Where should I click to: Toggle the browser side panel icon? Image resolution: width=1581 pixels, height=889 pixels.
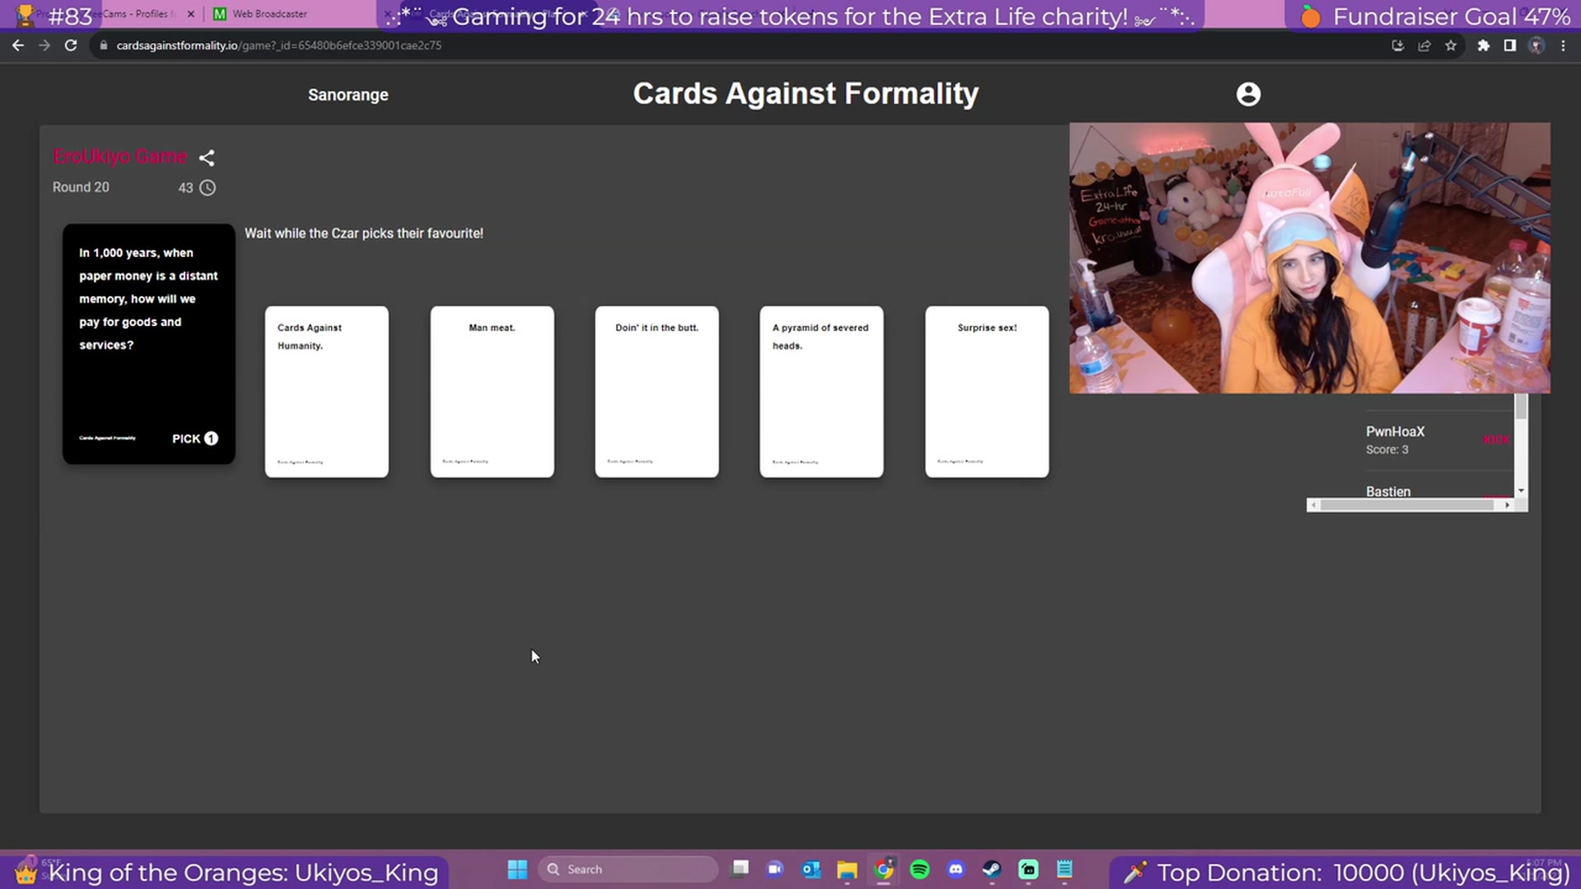click(1510, 45)
